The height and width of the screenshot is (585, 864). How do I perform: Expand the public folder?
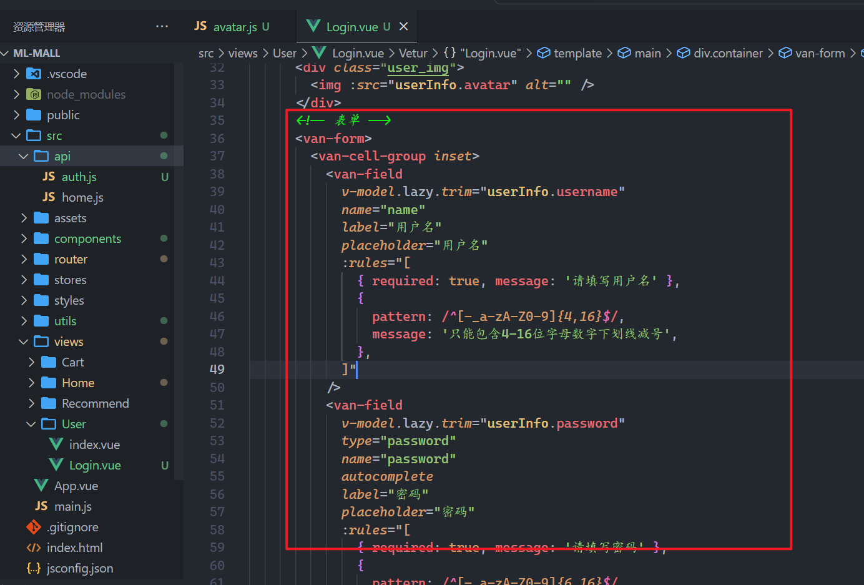[x=17, y=115]
